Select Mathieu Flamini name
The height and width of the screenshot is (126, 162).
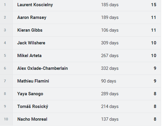(x=33, y=81)
